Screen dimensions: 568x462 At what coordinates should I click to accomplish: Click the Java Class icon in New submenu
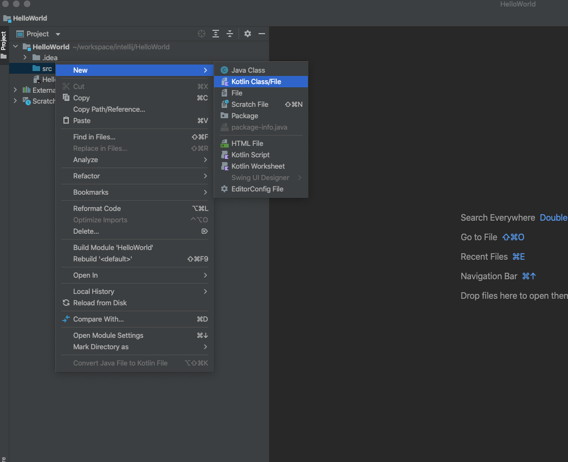click(224, 70)
